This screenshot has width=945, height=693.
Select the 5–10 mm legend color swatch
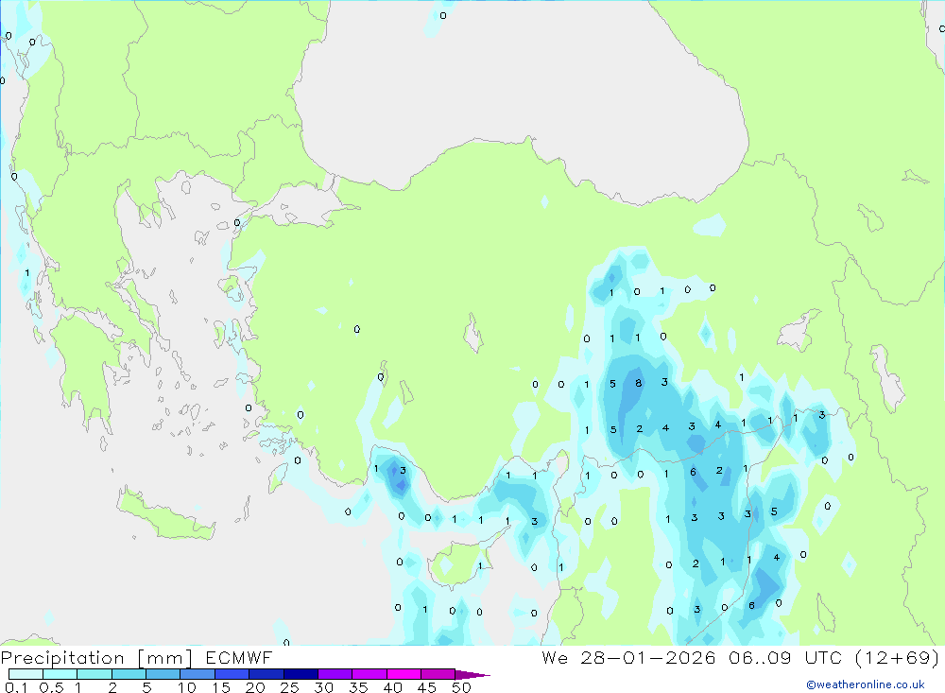coord(163,674)
